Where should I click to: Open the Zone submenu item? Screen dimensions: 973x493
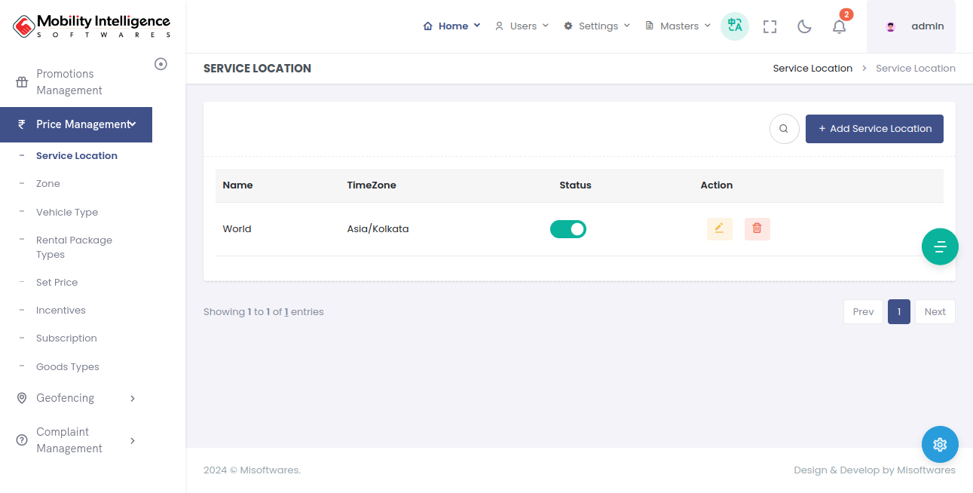click(48, 184)
